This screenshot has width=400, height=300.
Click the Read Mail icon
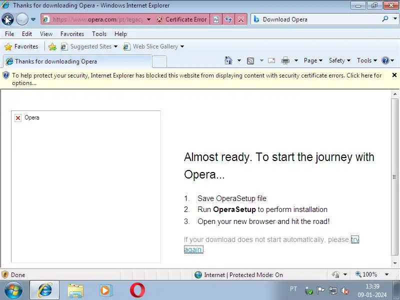point(271,60)
